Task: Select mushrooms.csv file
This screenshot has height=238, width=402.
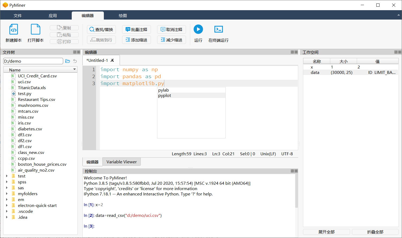Action: pyautogui.click(x=33, y=105)
